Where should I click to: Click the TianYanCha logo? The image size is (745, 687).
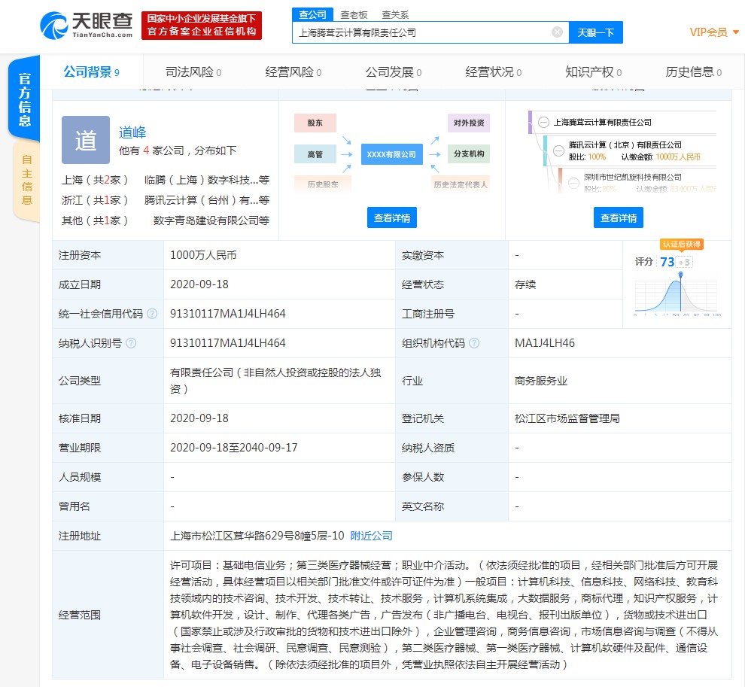point(87,25)
